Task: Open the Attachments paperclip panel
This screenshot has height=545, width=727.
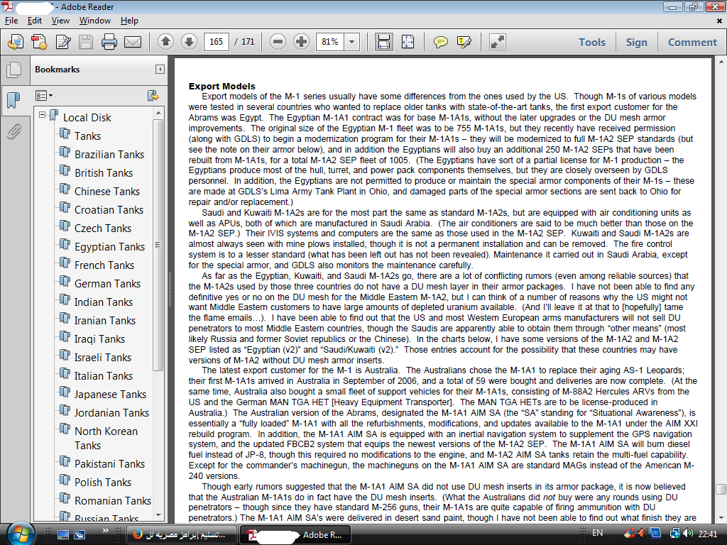Action: (x=14, y=131)
